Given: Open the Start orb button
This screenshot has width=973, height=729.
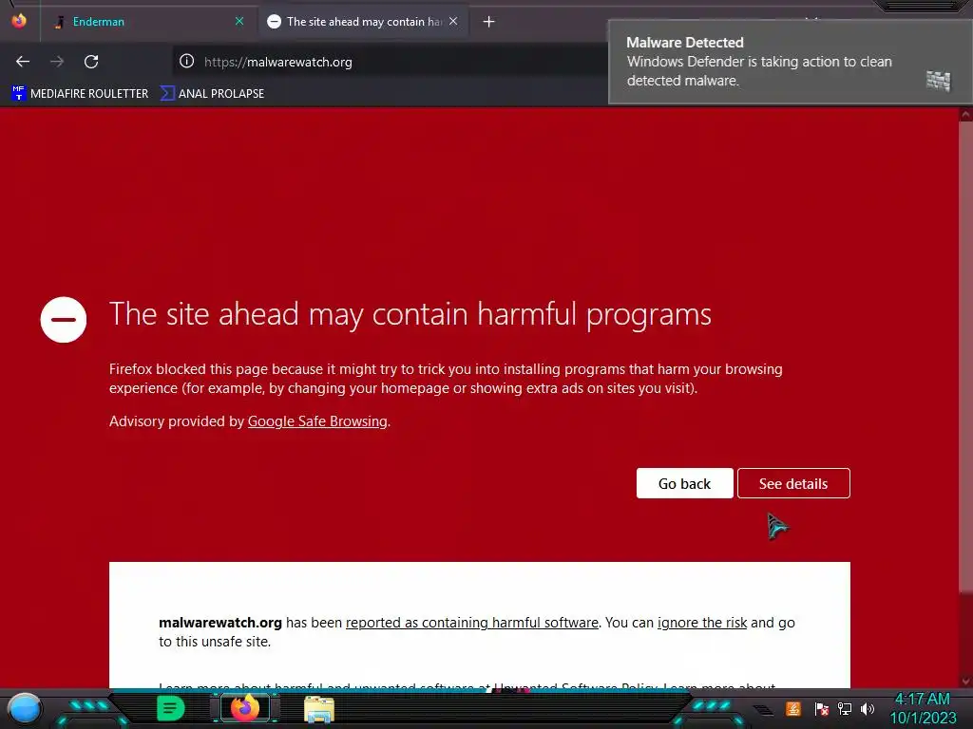Looking at the screenshot, I should click(24, 708).
